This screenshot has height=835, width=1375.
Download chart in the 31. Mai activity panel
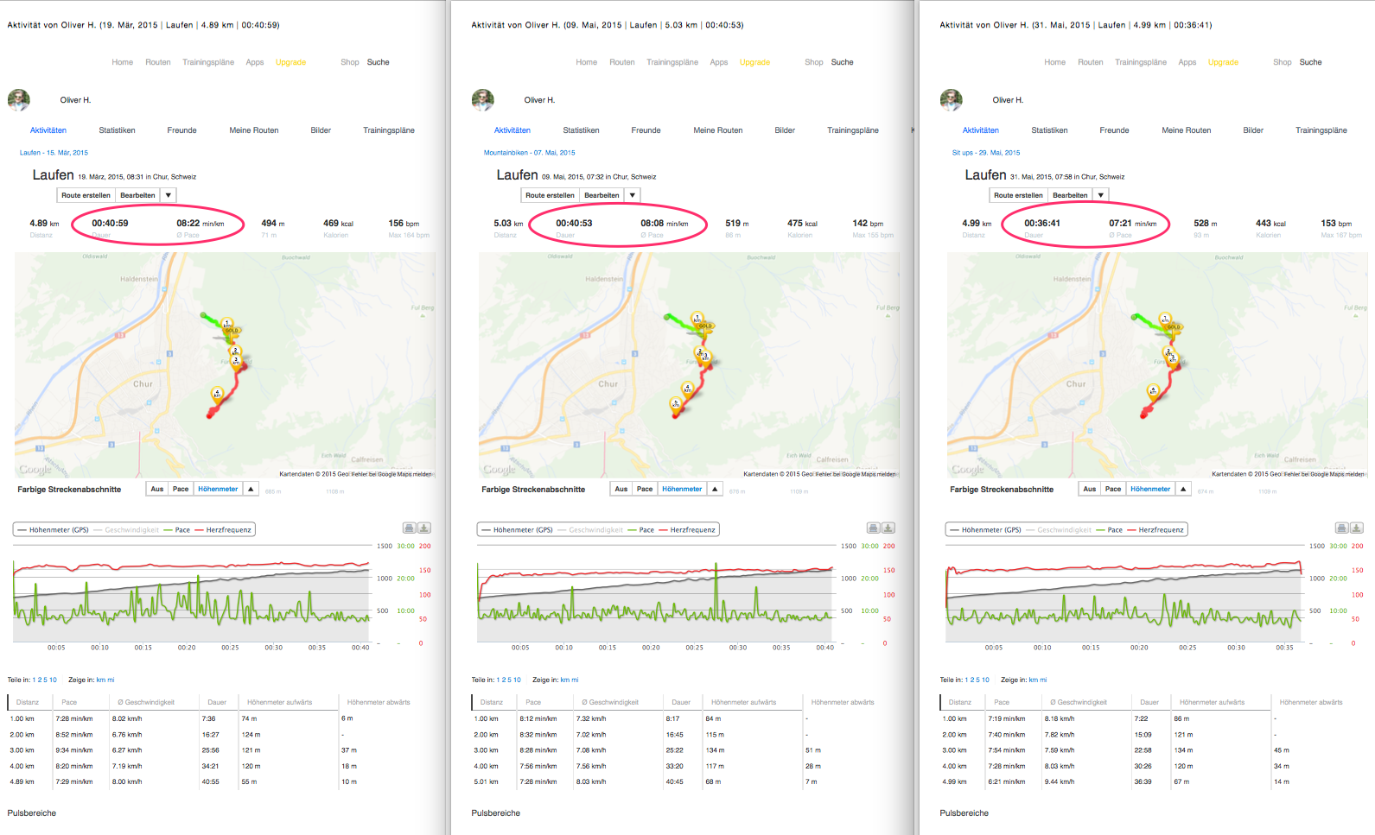(1357, 528)
